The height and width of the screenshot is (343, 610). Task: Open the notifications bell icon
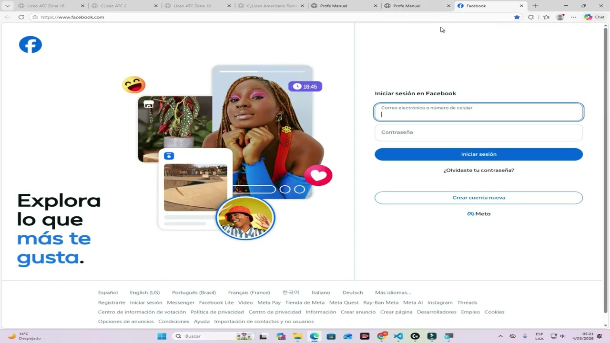(600, 336)
